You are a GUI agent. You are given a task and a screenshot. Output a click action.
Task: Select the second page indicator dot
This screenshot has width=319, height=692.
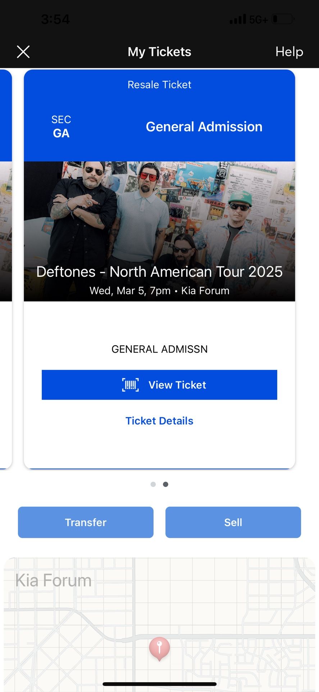tap(165, 484)
